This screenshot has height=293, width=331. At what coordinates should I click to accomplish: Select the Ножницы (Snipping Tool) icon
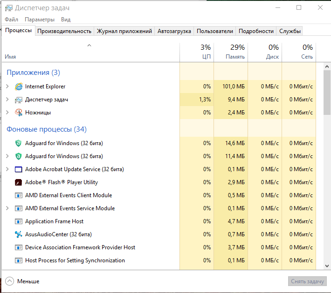point(19,113)
